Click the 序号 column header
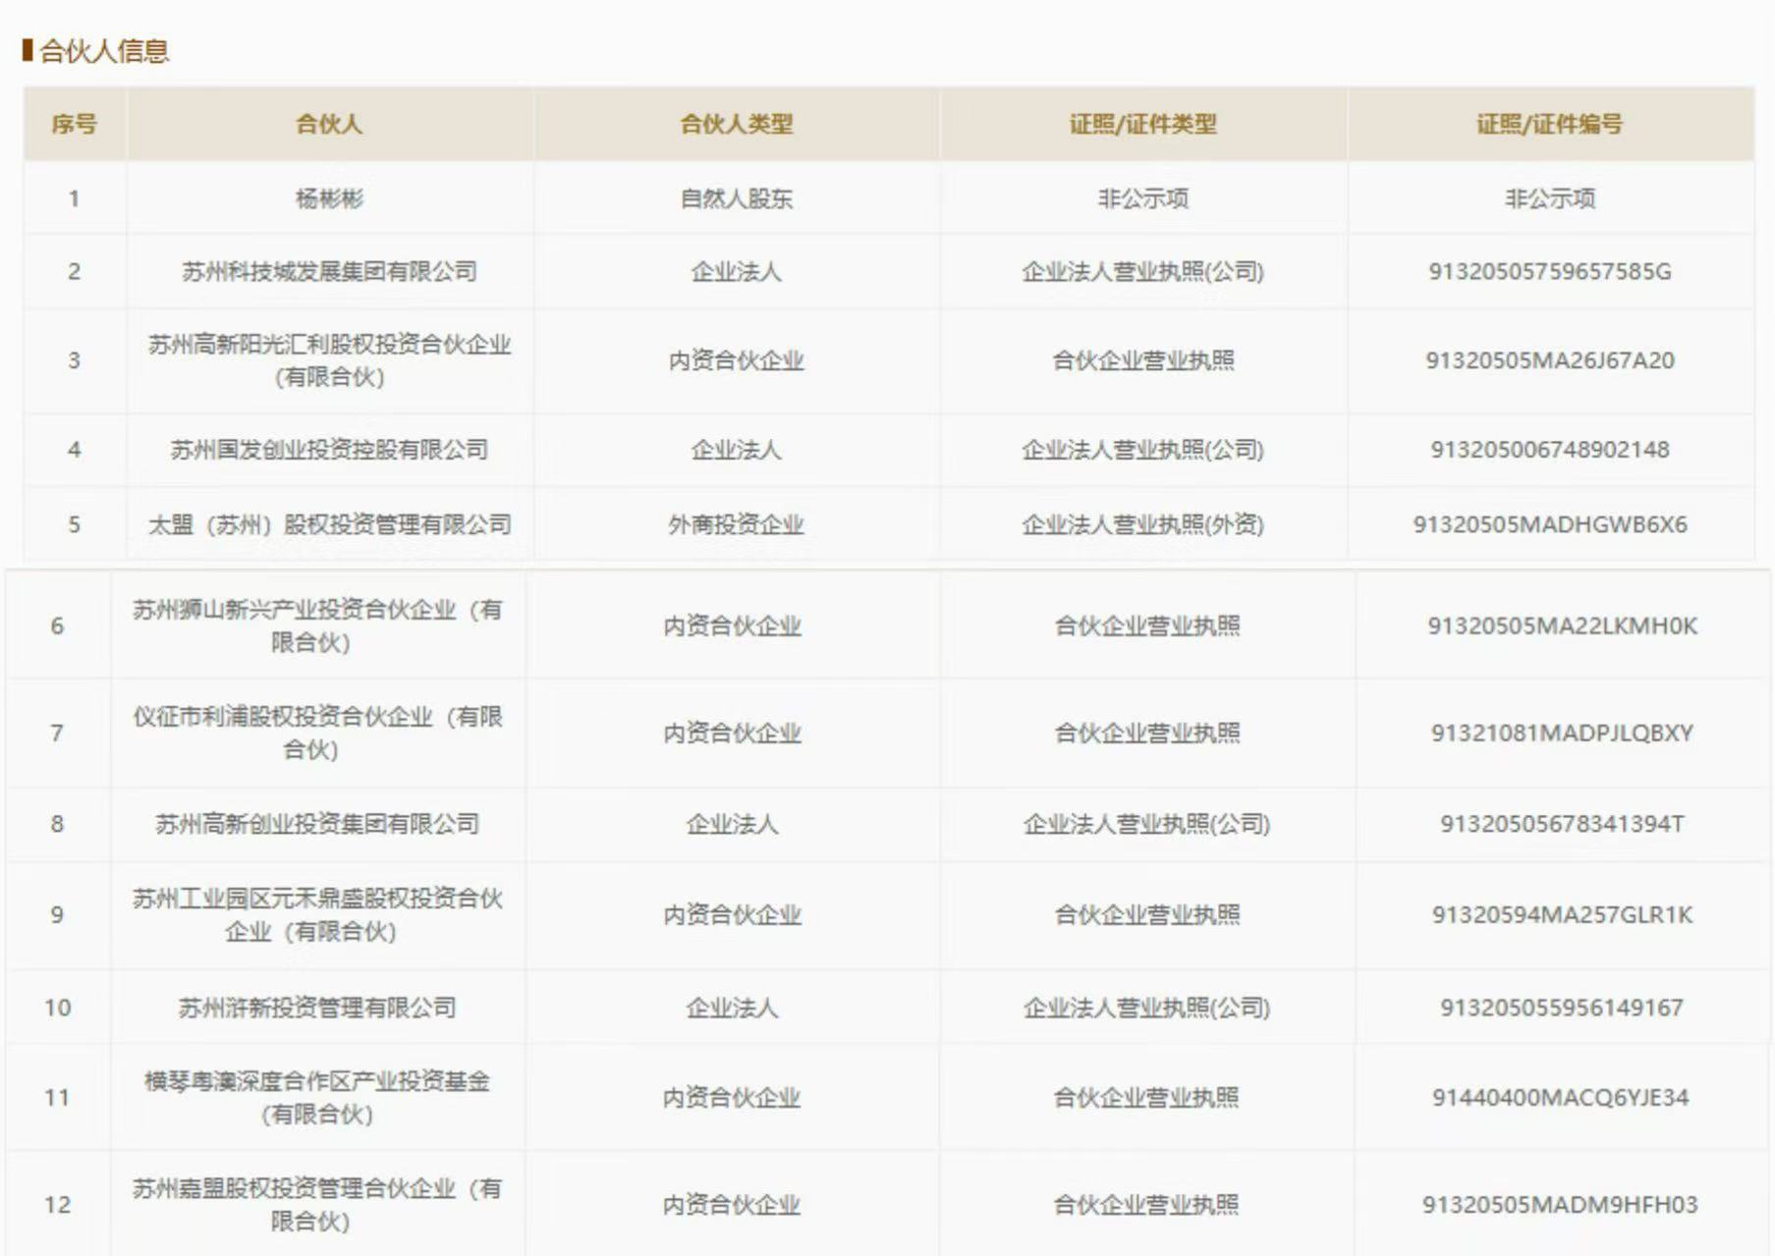 coord(75,125)
